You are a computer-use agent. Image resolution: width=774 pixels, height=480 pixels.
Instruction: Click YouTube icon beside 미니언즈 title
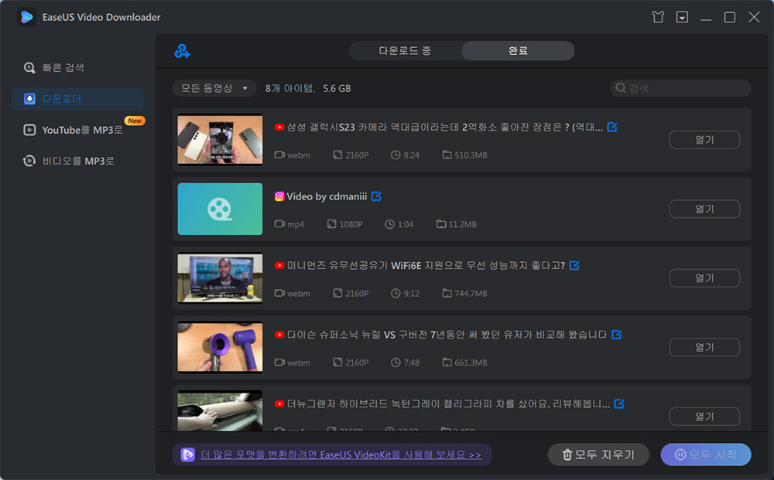click(x=279, y=265)
